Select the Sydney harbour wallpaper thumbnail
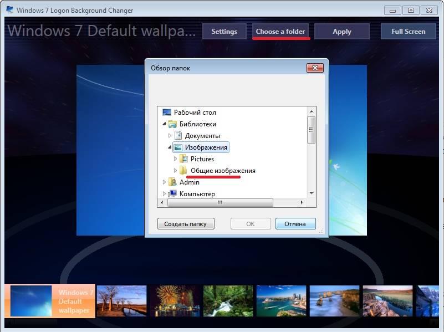Screen dimensions: 444x332 (x=282, y=301)
